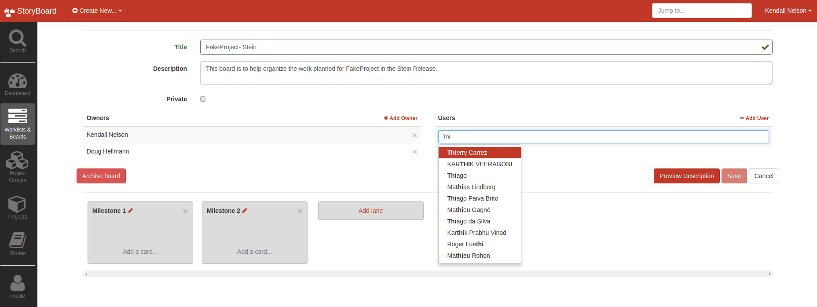
Task: Open the Stories sidebar icon
Action: click(18, 244)
